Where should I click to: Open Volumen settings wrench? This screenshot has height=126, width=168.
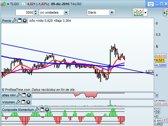(18, 102)
